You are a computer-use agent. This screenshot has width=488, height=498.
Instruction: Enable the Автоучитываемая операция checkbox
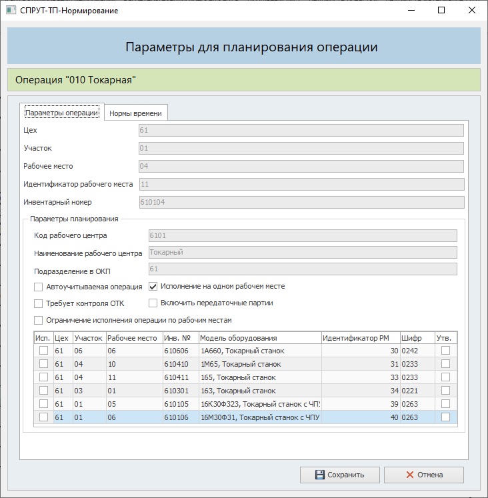pyautogui.click(x=39, y=287)
